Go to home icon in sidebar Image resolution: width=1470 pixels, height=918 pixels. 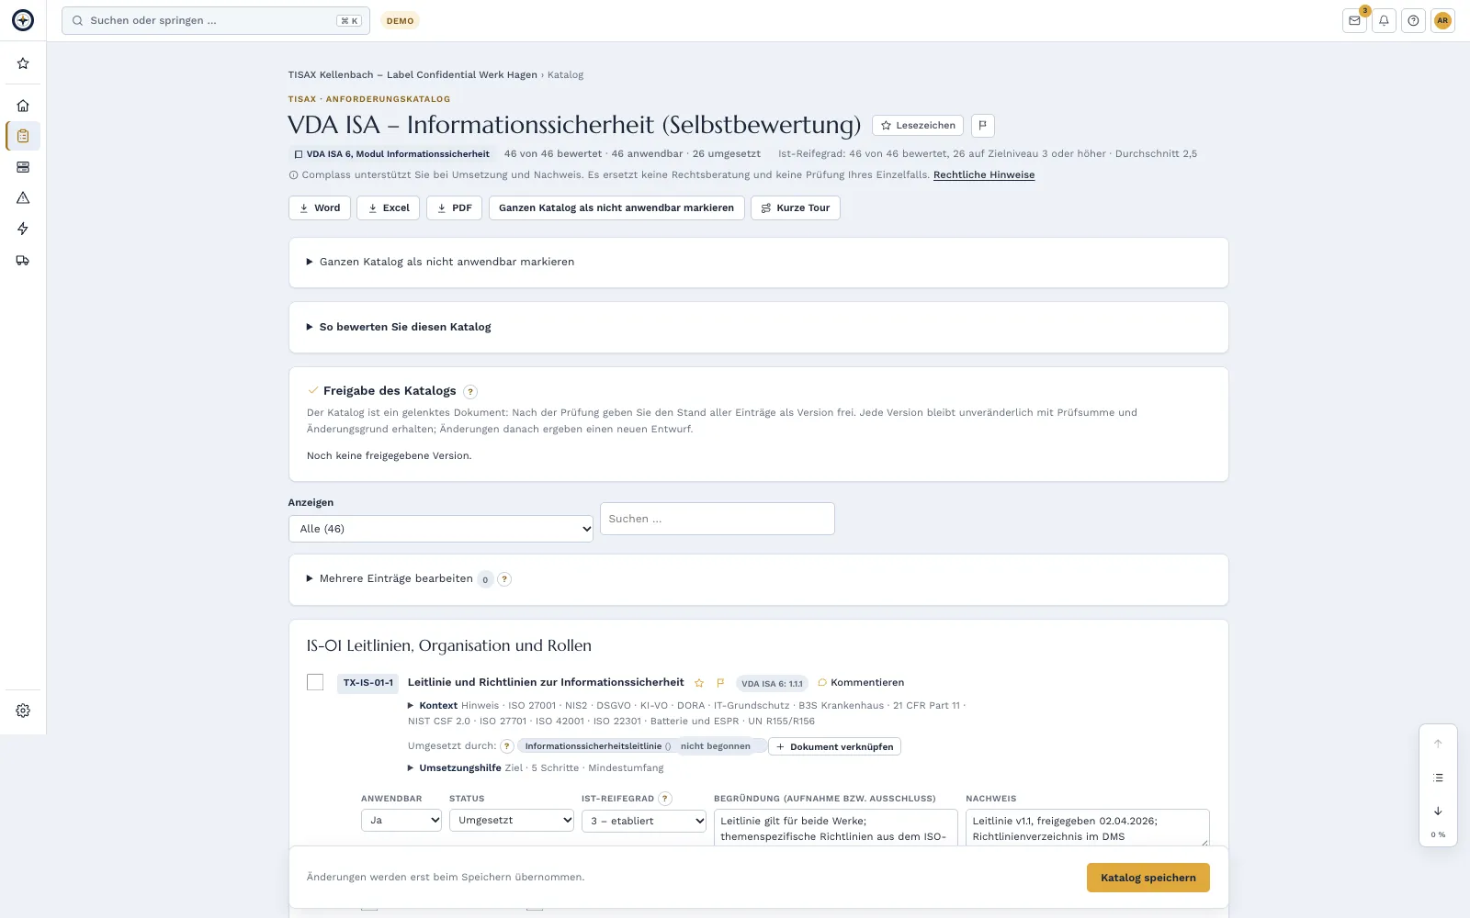[x=23, y=106]
